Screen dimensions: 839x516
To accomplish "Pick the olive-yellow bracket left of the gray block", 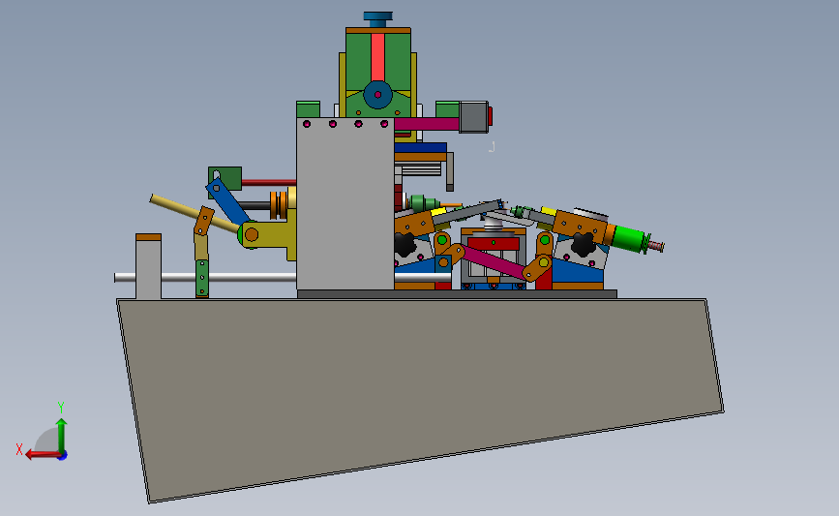I will [x=273, y=233].
